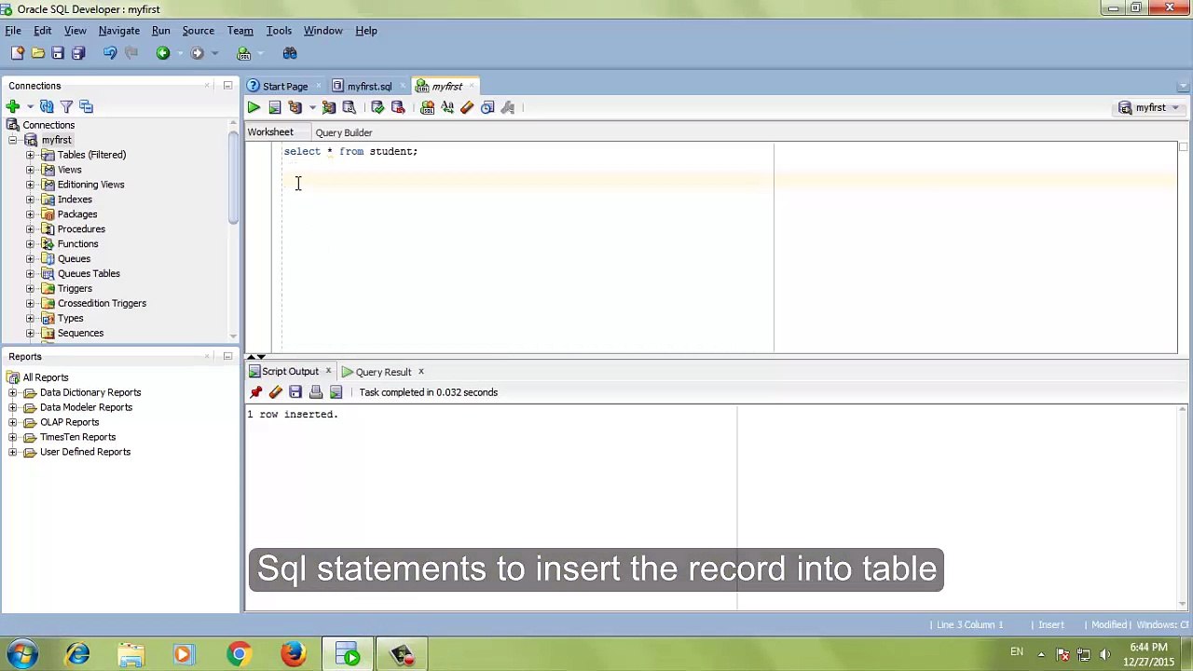Click the SQL Worksheet icon in the main toolbar

click(x=244, y=53)
